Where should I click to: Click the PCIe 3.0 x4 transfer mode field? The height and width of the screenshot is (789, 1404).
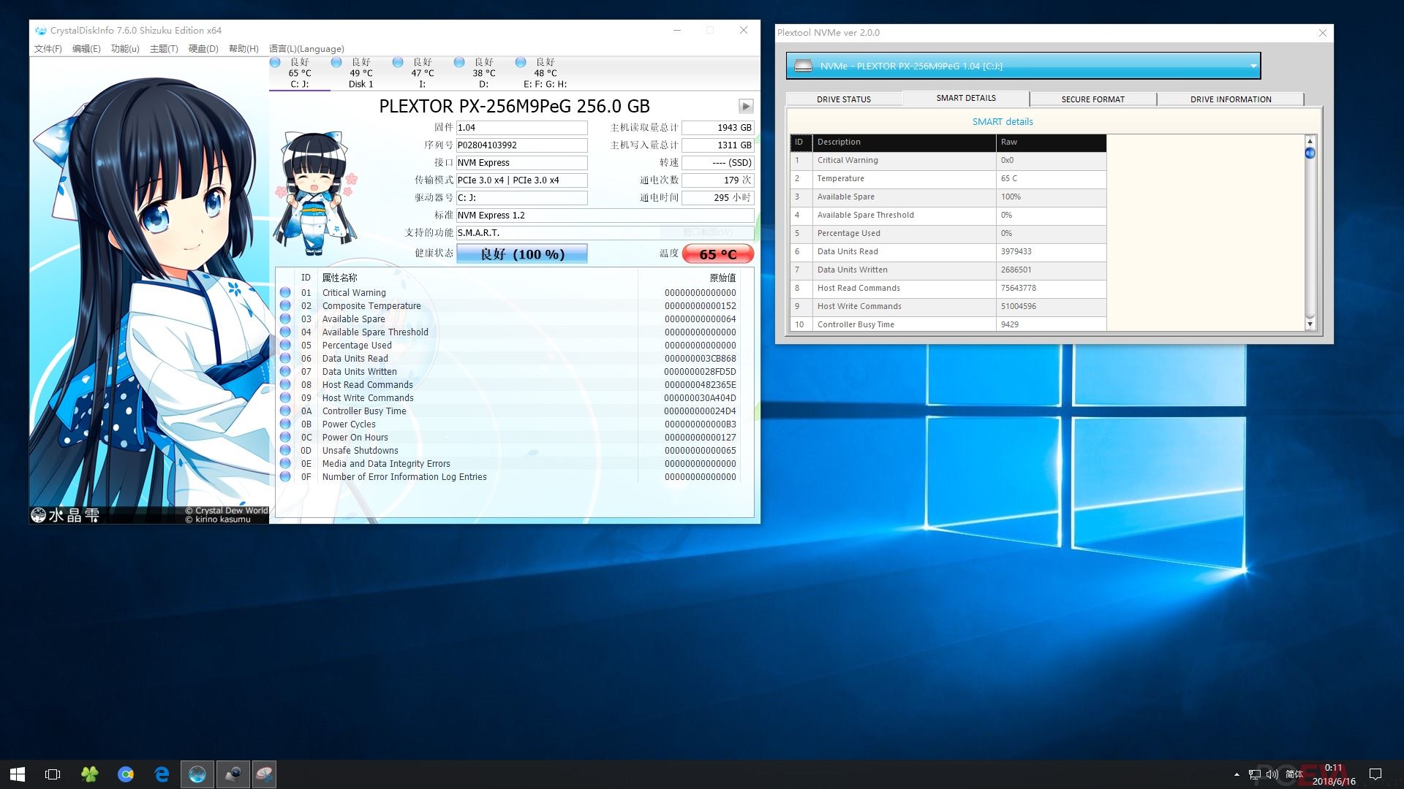coord(522,180)
